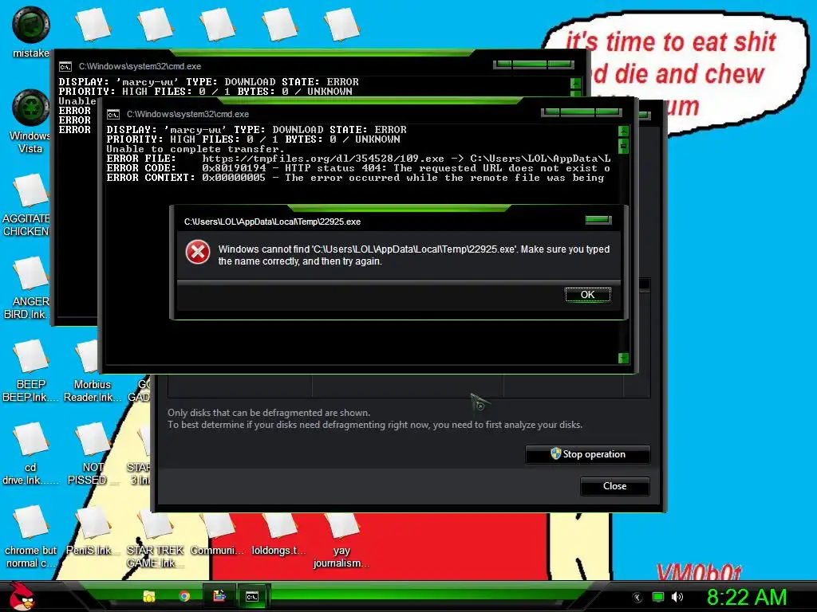
Task: Click the 'ERROR CONTEXT: 0x00000005' line
Action: tap(355, 178)
